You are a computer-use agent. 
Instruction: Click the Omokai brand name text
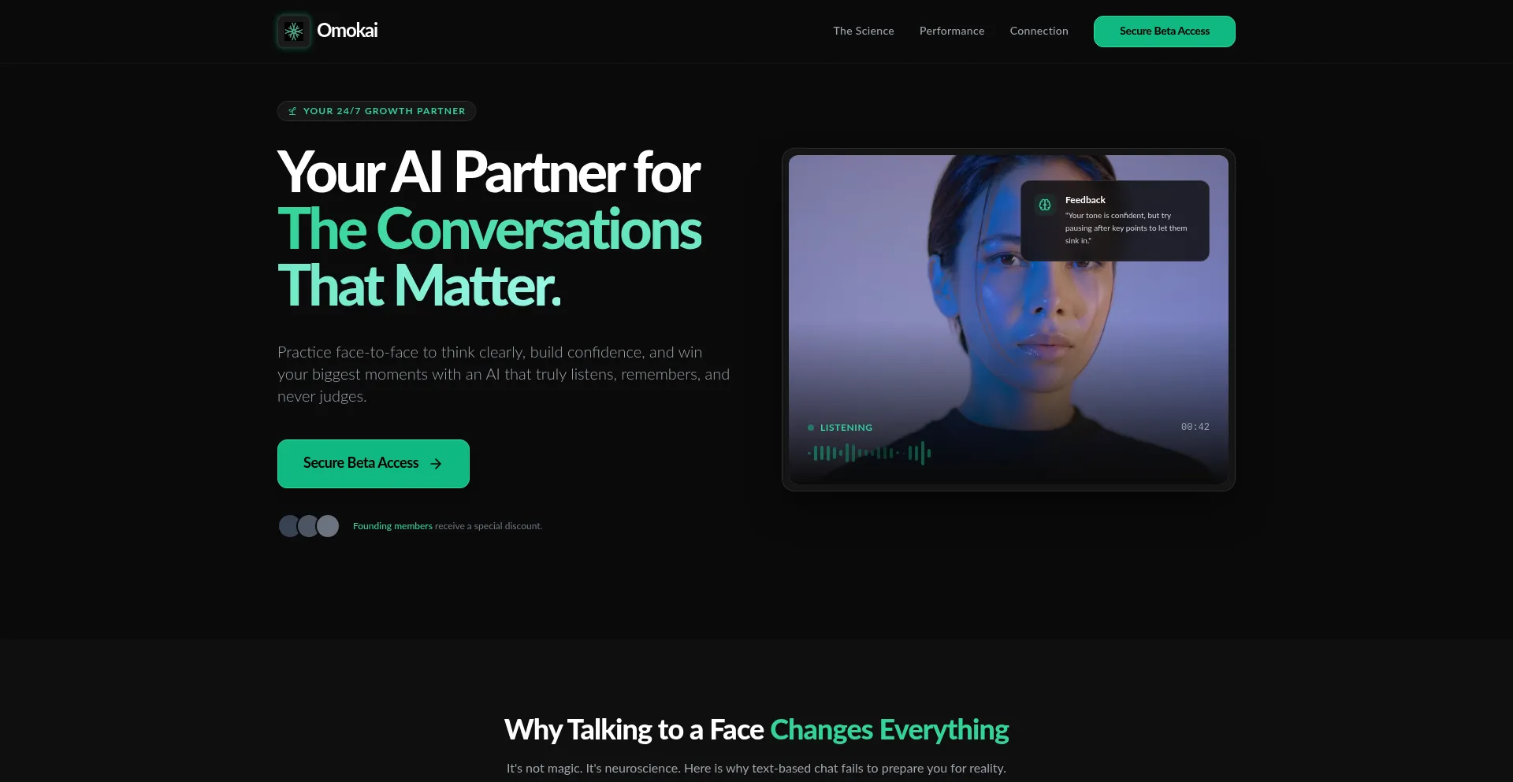(347, 31)
